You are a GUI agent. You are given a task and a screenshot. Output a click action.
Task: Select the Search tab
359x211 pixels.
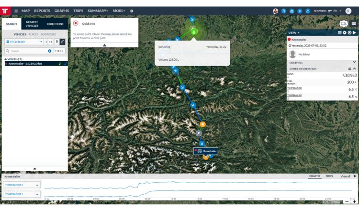(x=11, y=24)
